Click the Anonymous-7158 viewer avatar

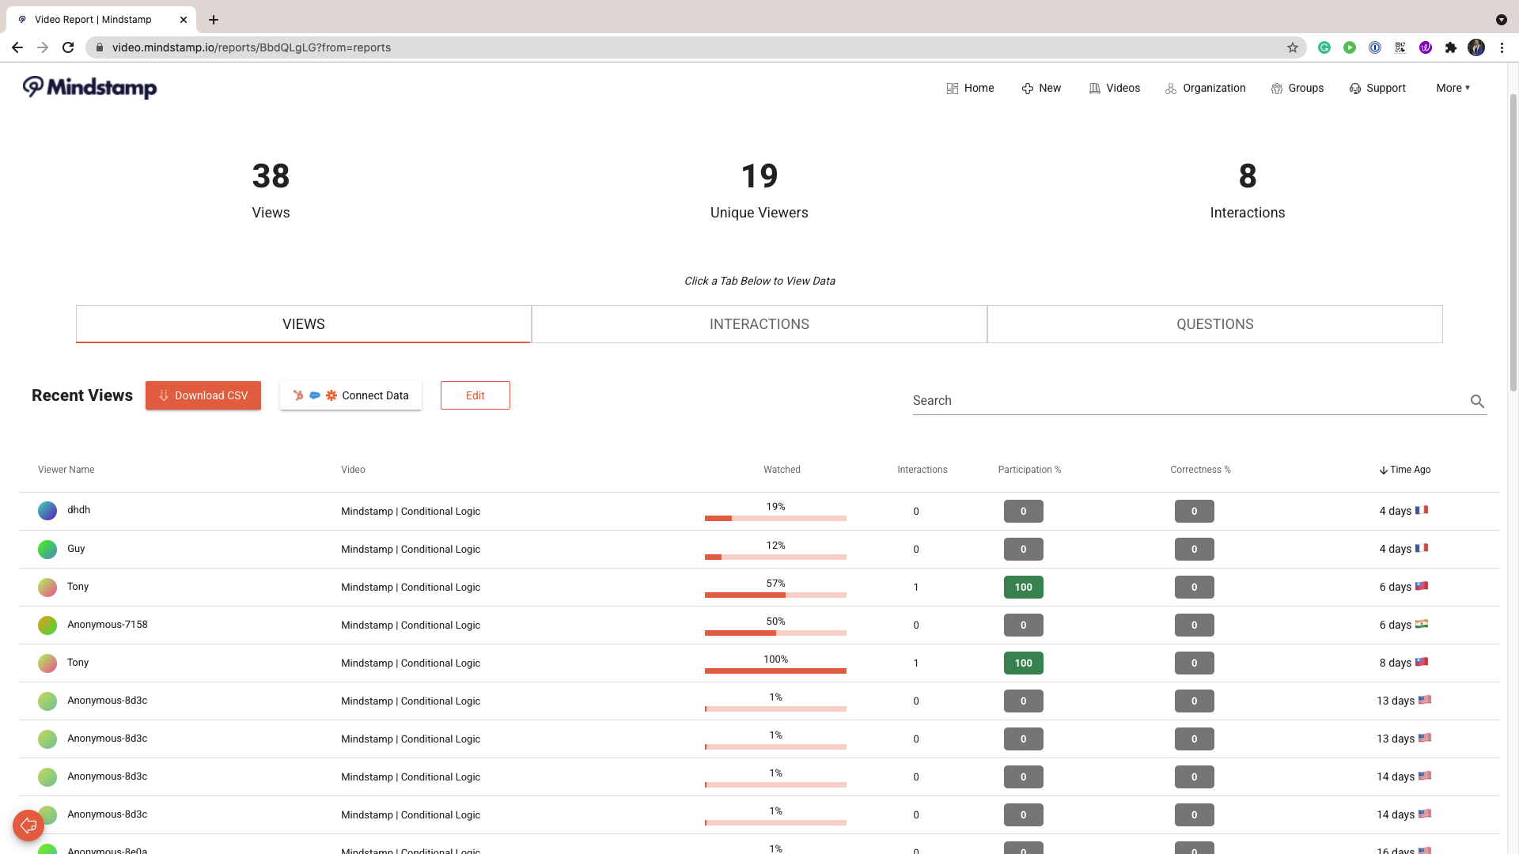point(47,625)
